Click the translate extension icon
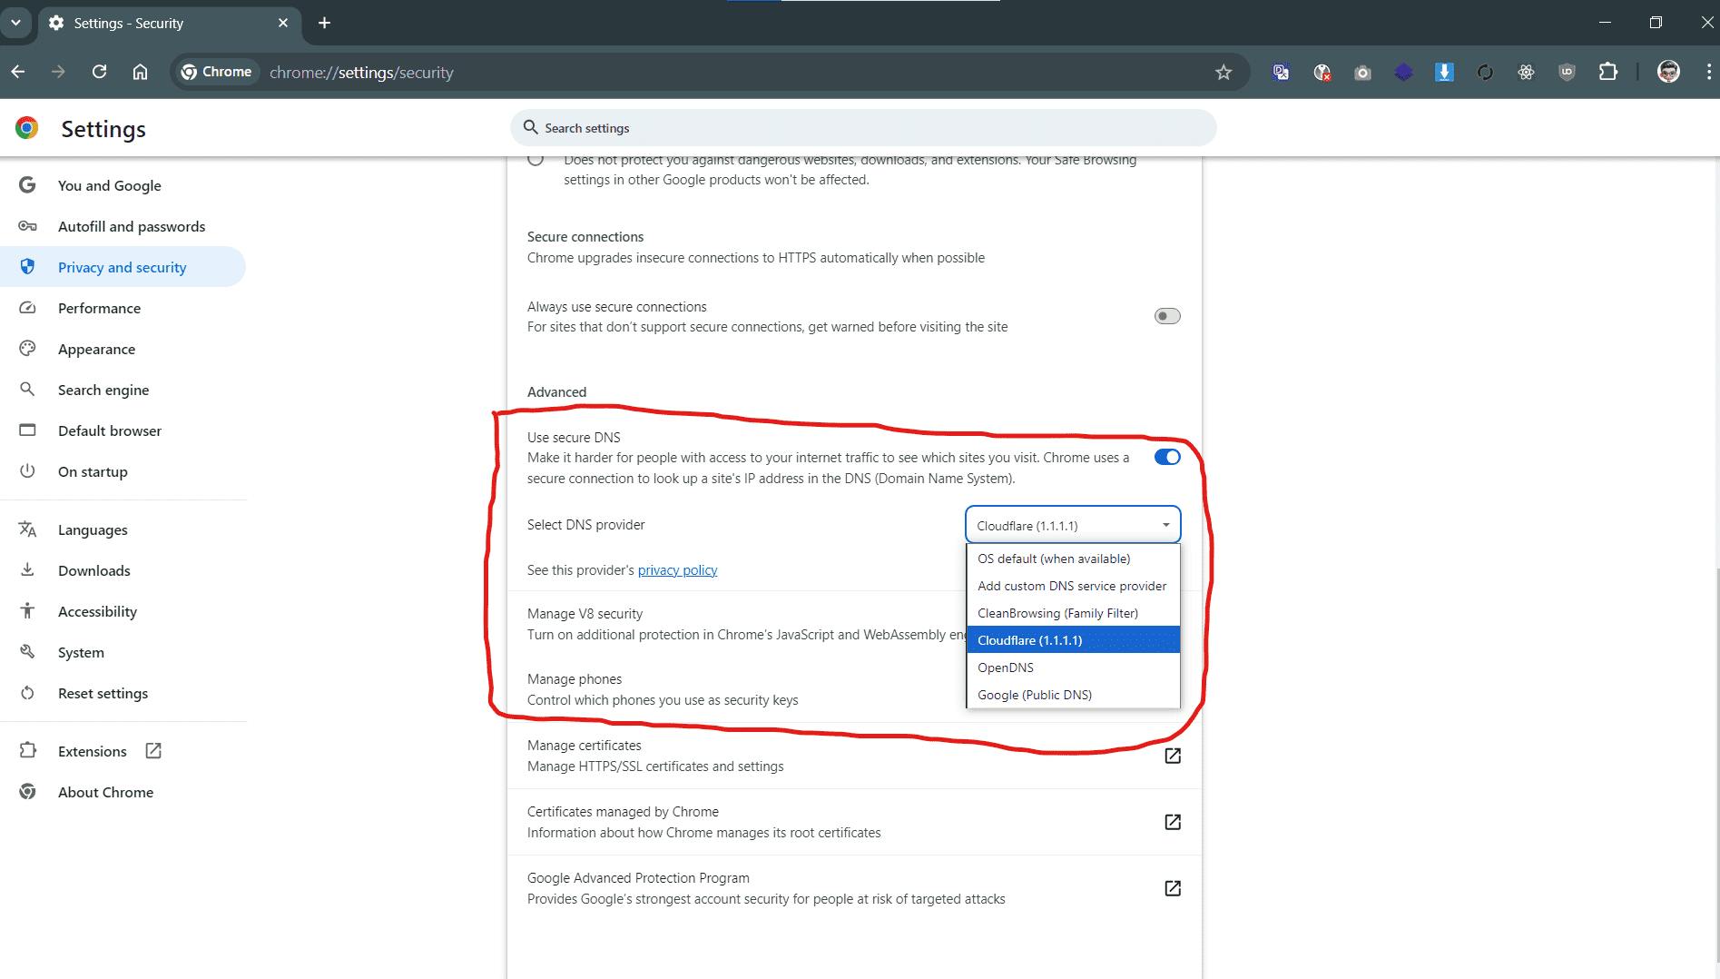This screenshot has height=979, width=1720. click(x=1281, y=72)
